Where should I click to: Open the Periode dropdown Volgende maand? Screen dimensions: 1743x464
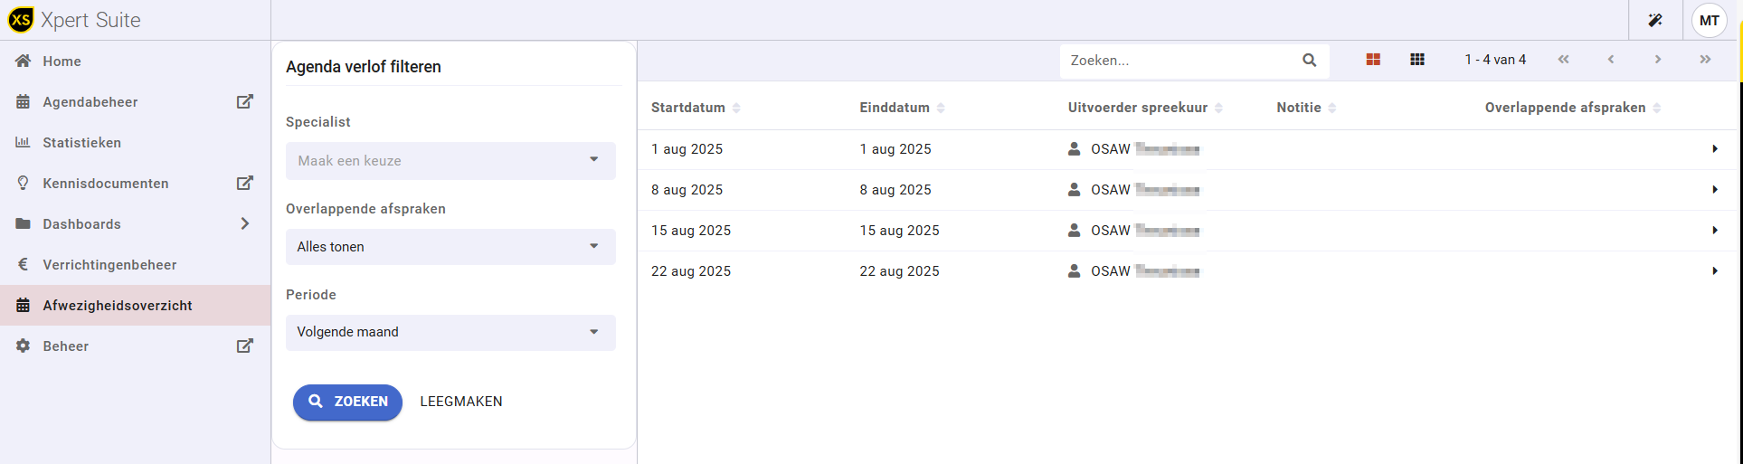(450, 332)
